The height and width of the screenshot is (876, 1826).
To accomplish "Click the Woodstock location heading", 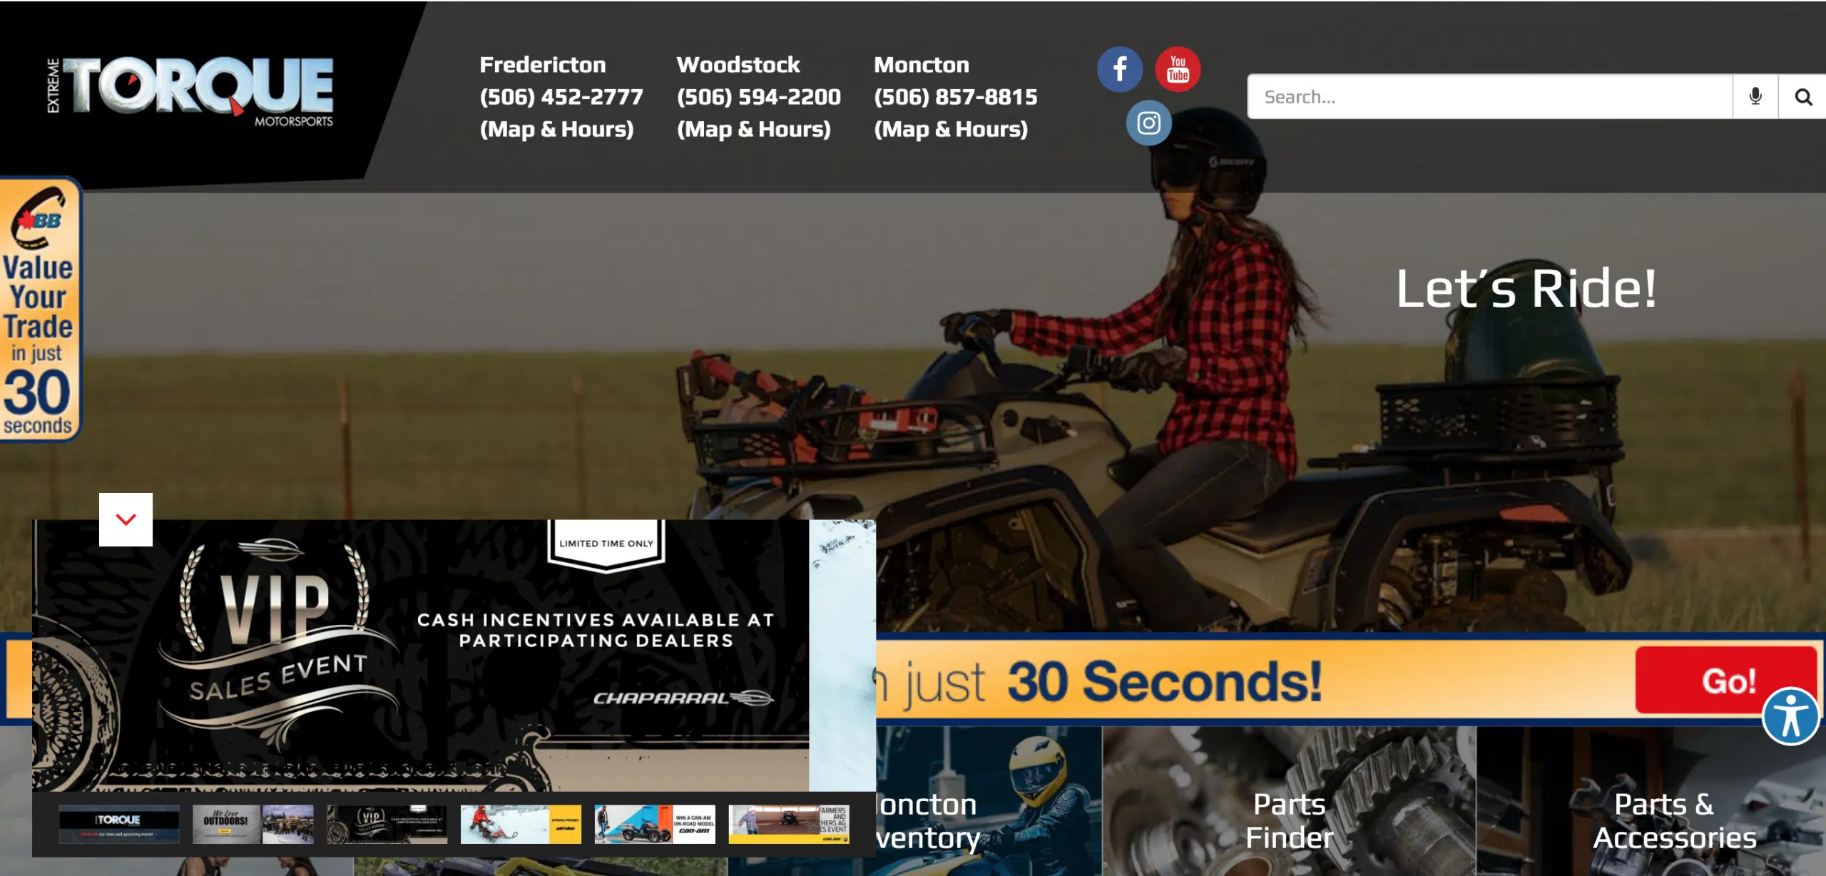I will click(738, 64).
